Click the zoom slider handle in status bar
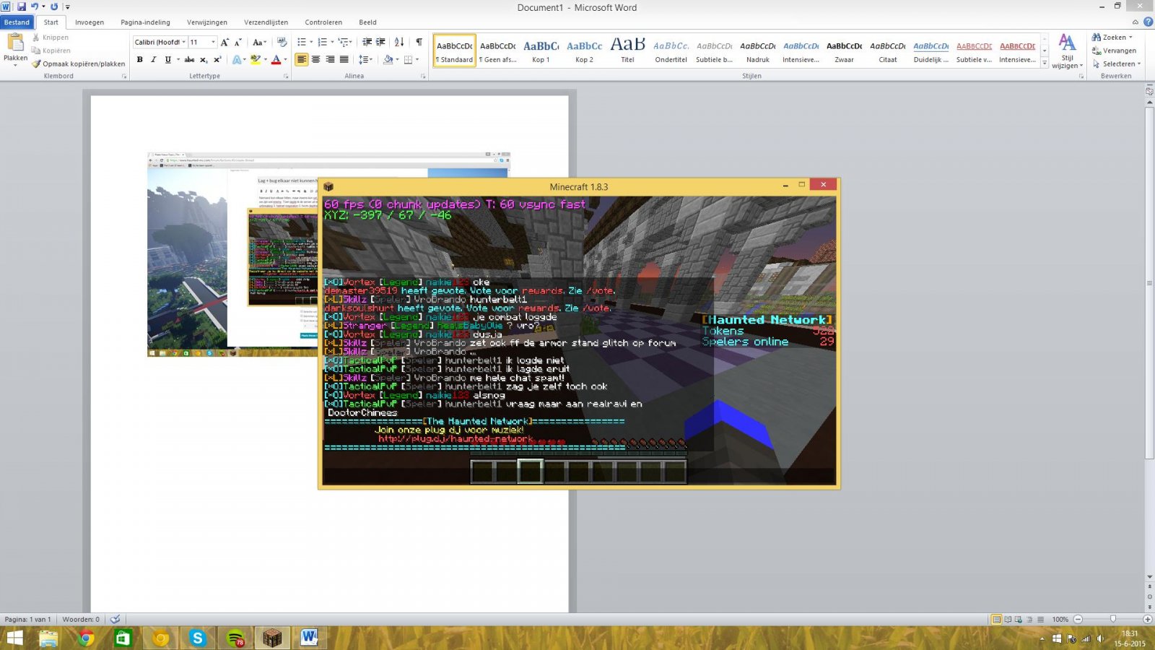 [1113, 619]
